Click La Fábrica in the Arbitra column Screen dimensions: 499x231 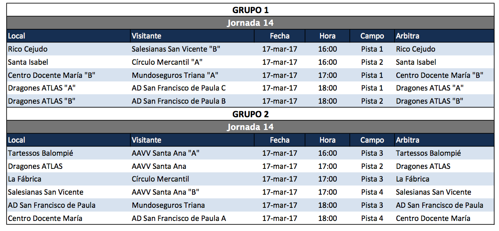pyautogui.click(x=413, y=179)
